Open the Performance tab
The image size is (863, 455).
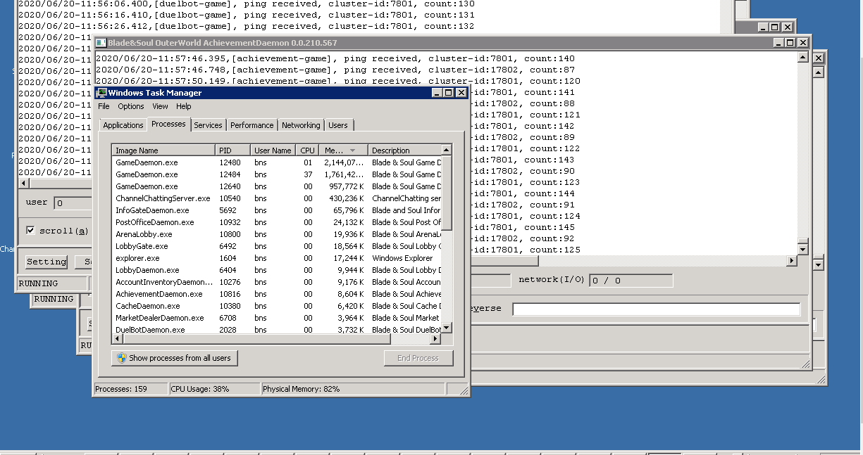point(252,125)
